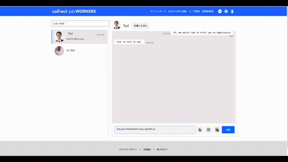The image size is (288, 162).
Task: Open the To TRAI conversation
Action: 79,51
